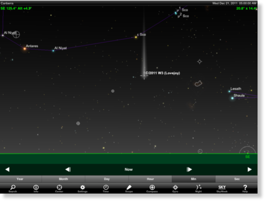The image size is (265, 202).
Task: Step time backward one increment
Action: [68, 169]
